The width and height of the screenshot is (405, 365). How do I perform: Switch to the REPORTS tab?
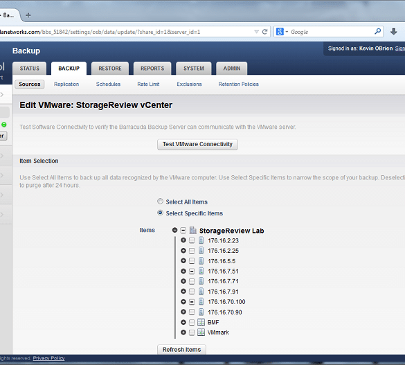(x=152, y=69)
